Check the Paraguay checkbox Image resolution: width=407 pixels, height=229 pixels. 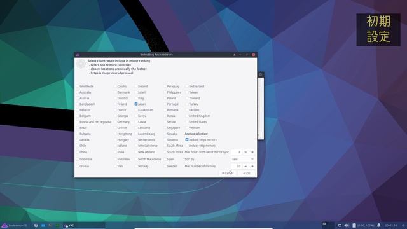pyautogui.click(x=165, y=87)
